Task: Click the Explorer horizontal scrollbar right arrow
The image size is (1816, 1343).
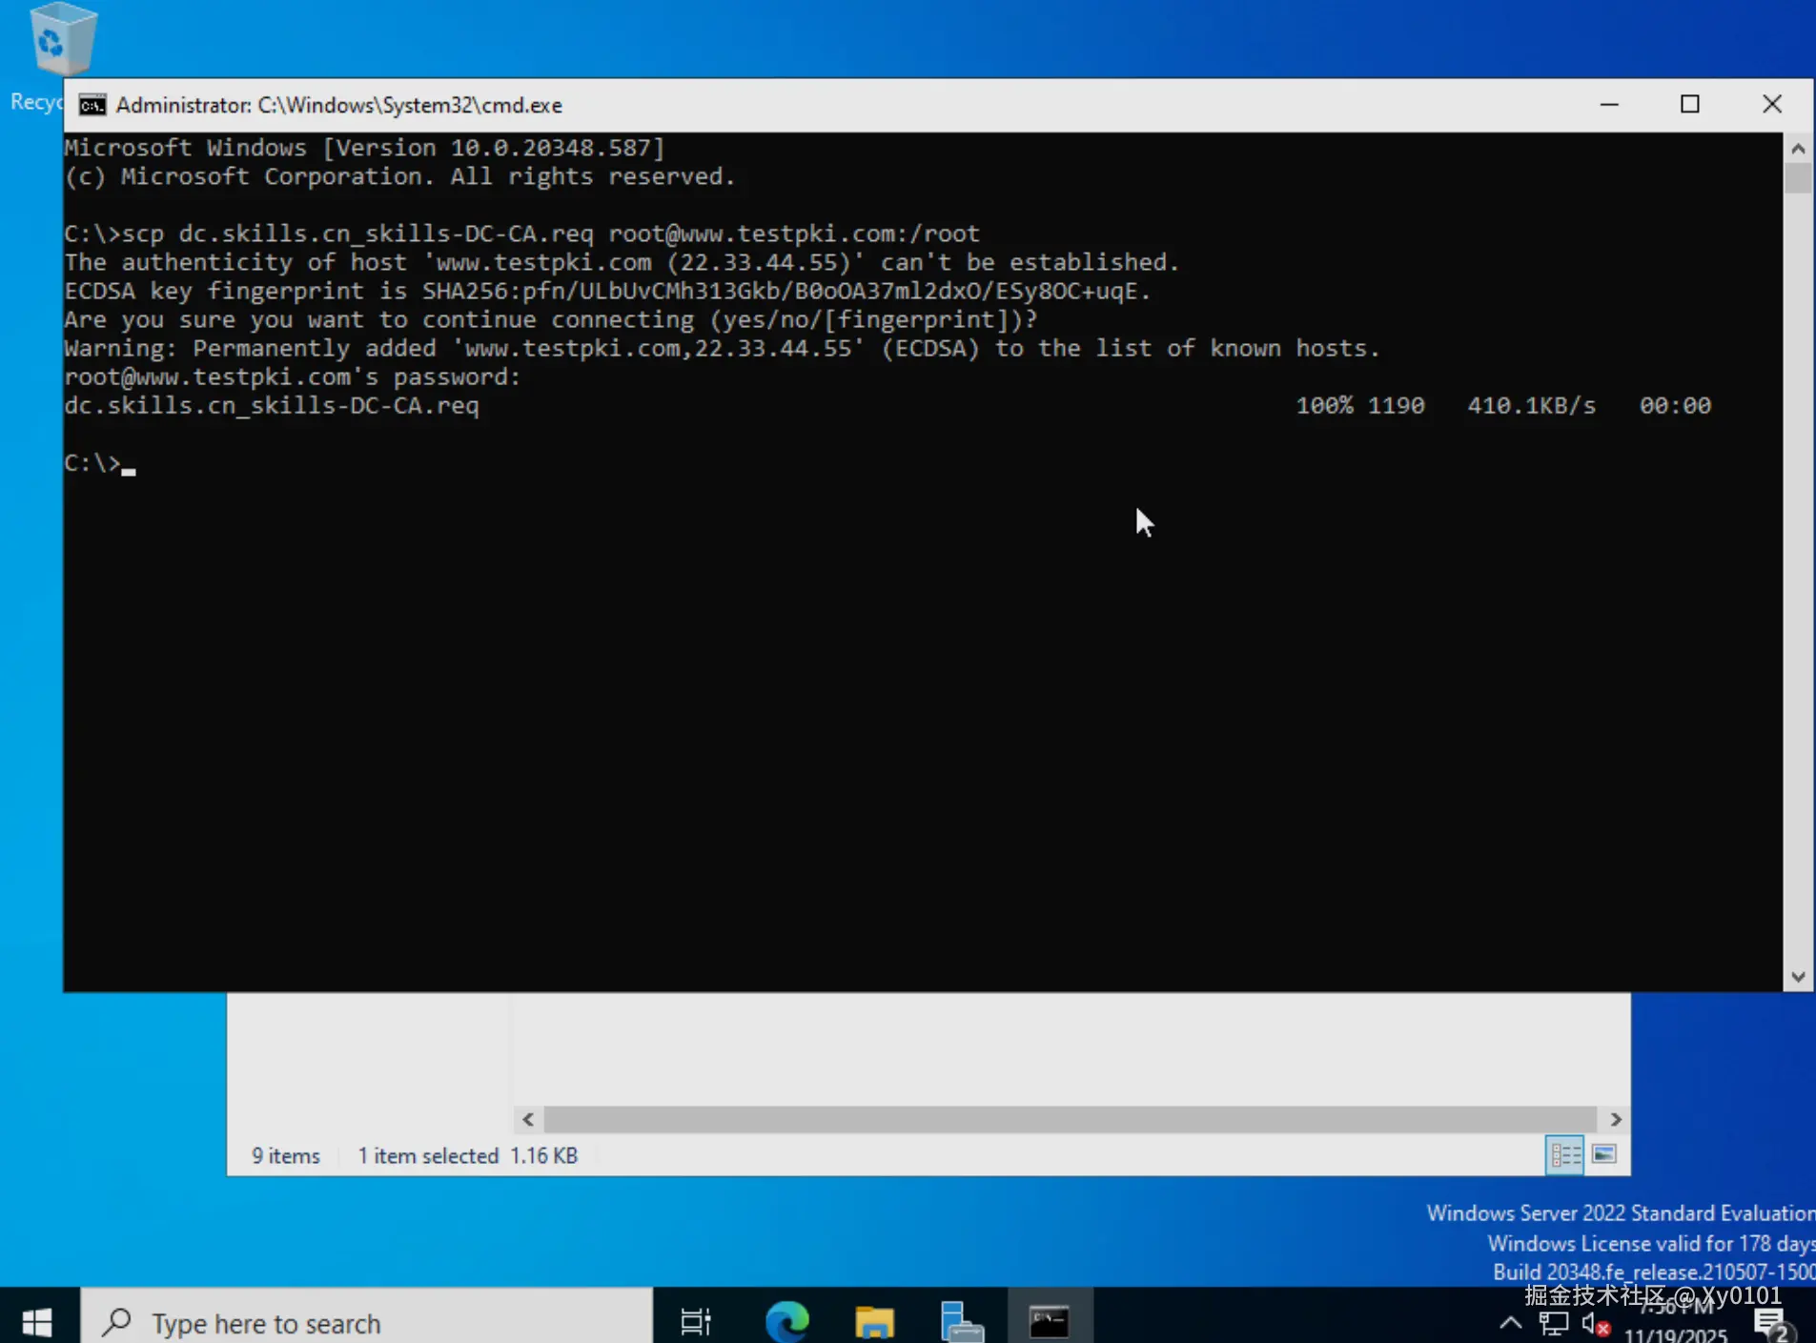Action: coord(1616,1119)
